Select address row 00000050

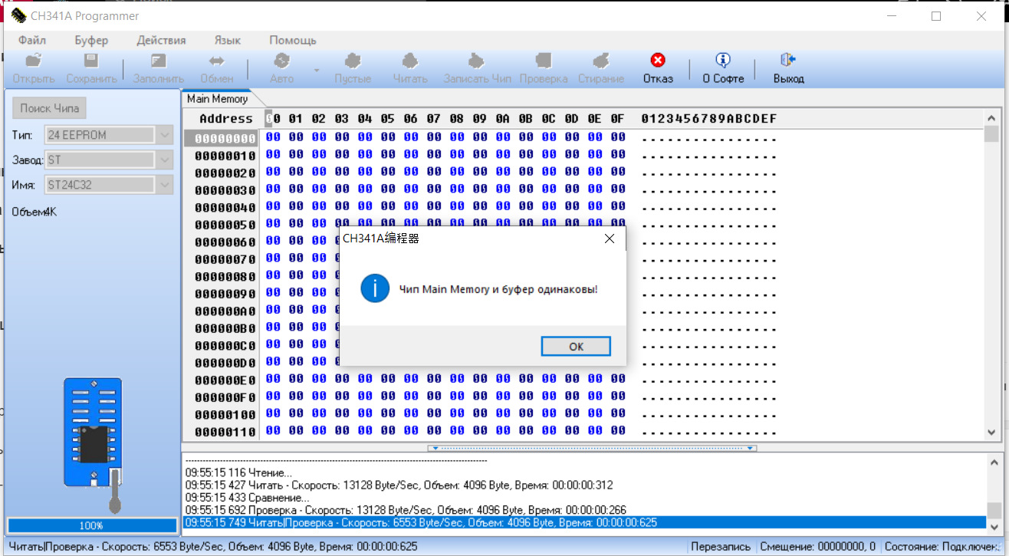click(x=225, y=225)
